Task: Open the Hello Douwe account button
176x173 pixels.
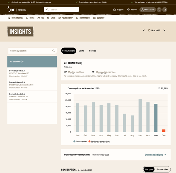Action: click(148, 10)
